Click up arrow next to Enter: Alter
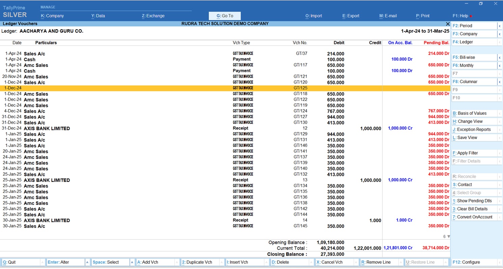Viewport: 503px width, 269px height. coord(87,262)
